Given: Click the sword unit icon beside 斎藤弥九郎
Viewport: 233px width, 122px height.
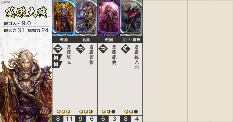Looking at the screenshot, I should [x=126, y=48].
